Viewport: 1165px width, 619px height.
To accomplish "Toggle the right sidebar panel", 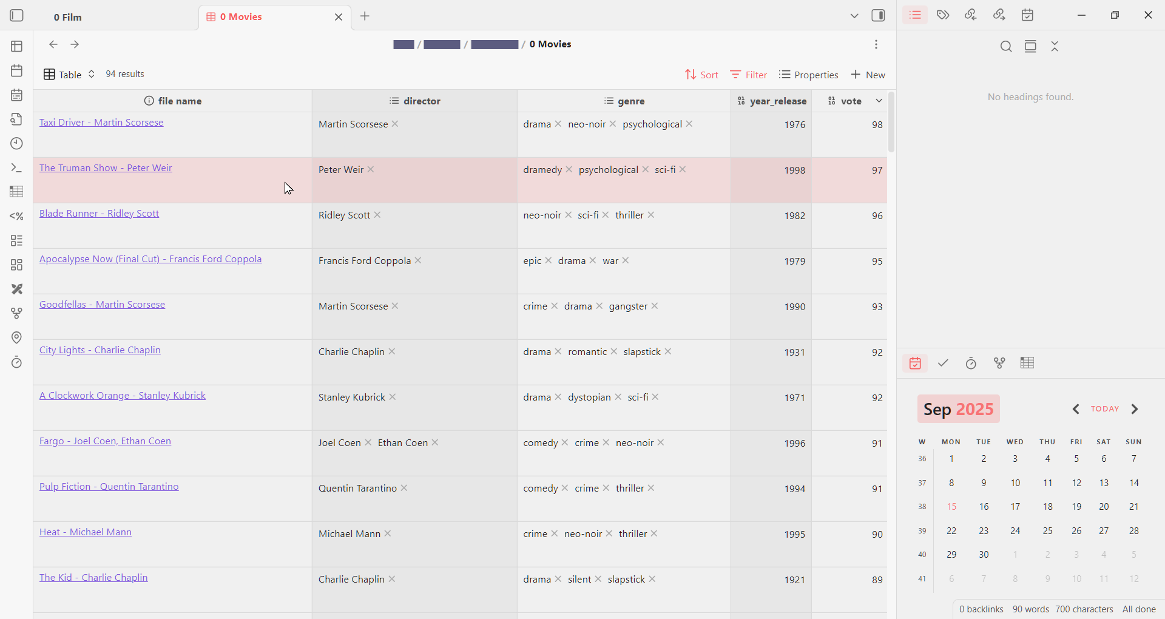I will click(x=878, y=16).
